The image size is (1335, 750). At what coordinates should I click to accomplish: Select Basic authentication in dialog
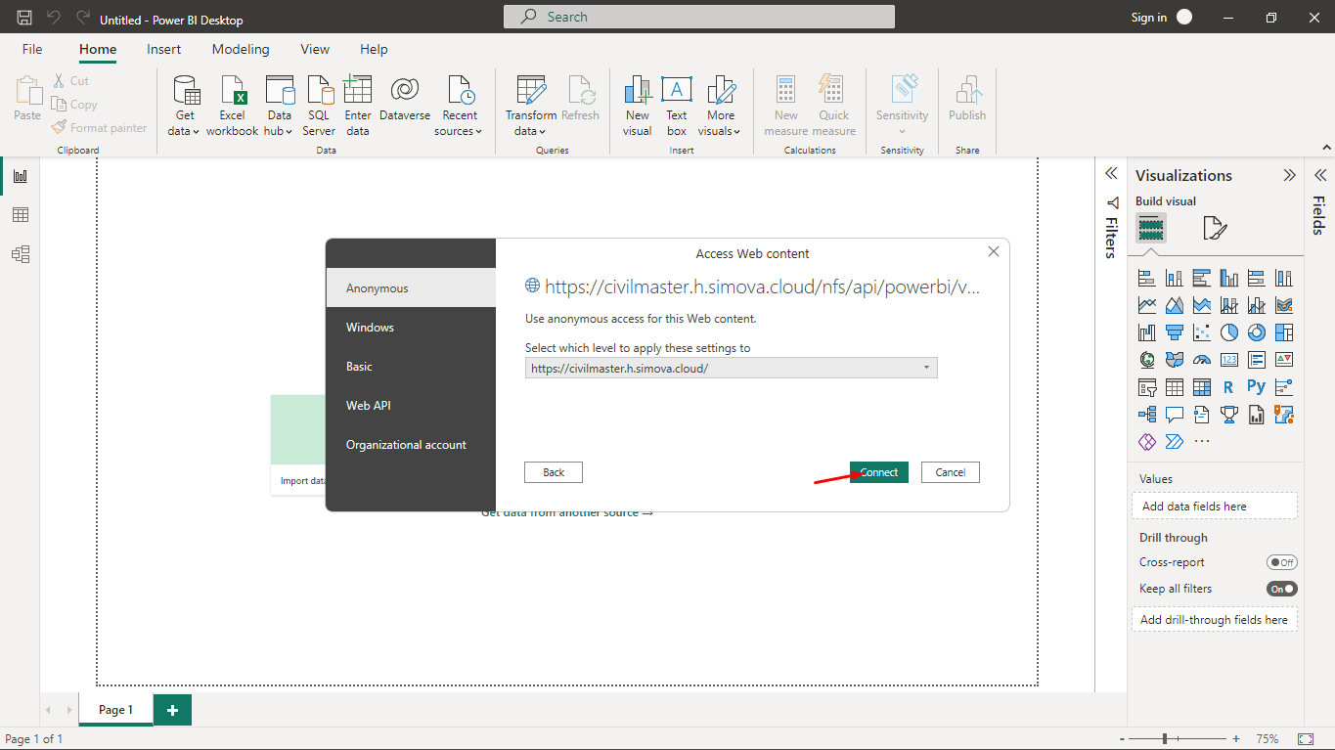tap(411, 367)
